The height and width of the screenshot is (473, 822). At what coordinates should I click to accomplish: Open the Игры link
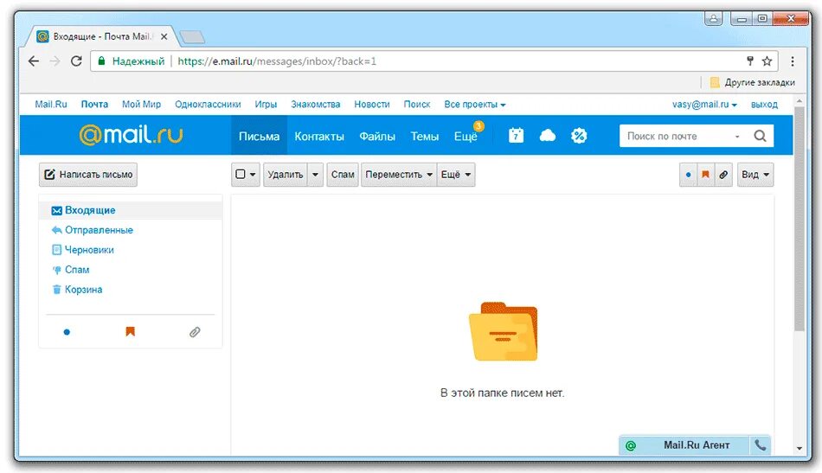click(x=266, y=105)
